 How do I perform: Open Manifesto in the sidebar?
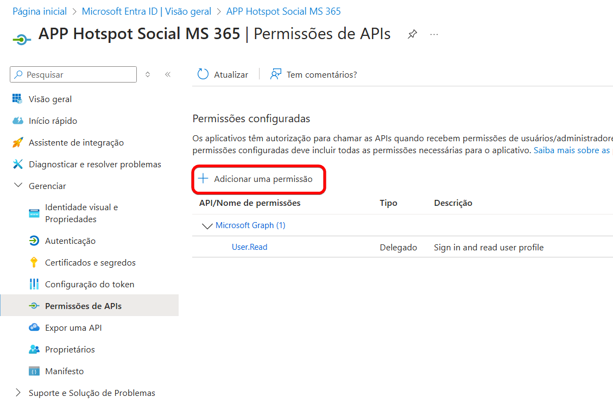pyautogui.click(x=64, y=371)
